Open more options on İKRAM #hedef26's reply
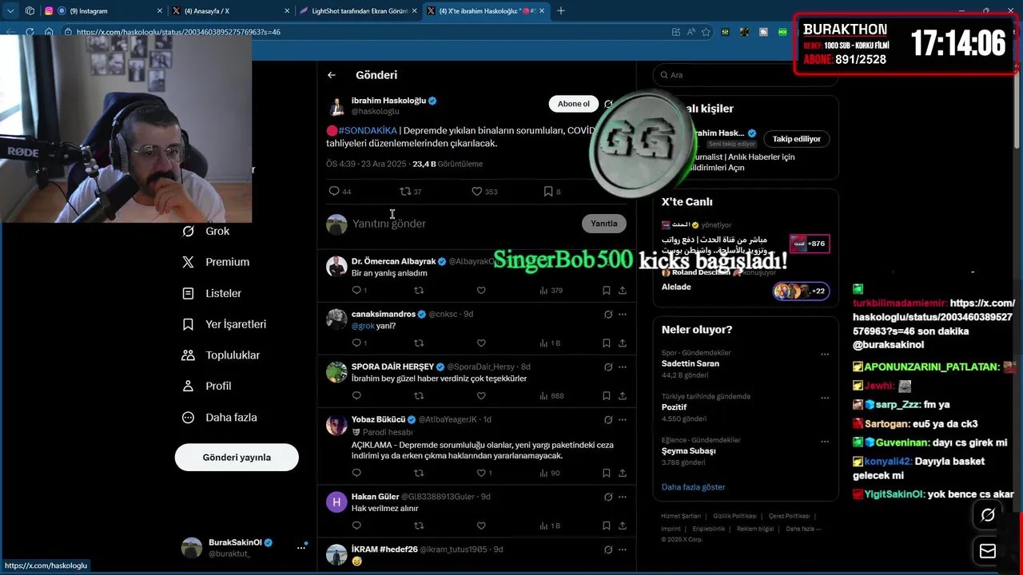Screen dimensions: 1023x575 (x=622, y=549)
